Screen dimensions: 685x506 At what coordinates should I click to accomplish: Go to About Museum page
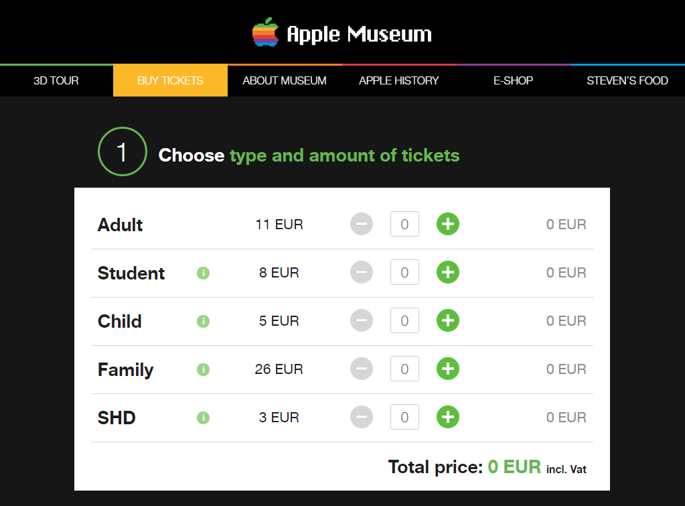pos(285,80)
